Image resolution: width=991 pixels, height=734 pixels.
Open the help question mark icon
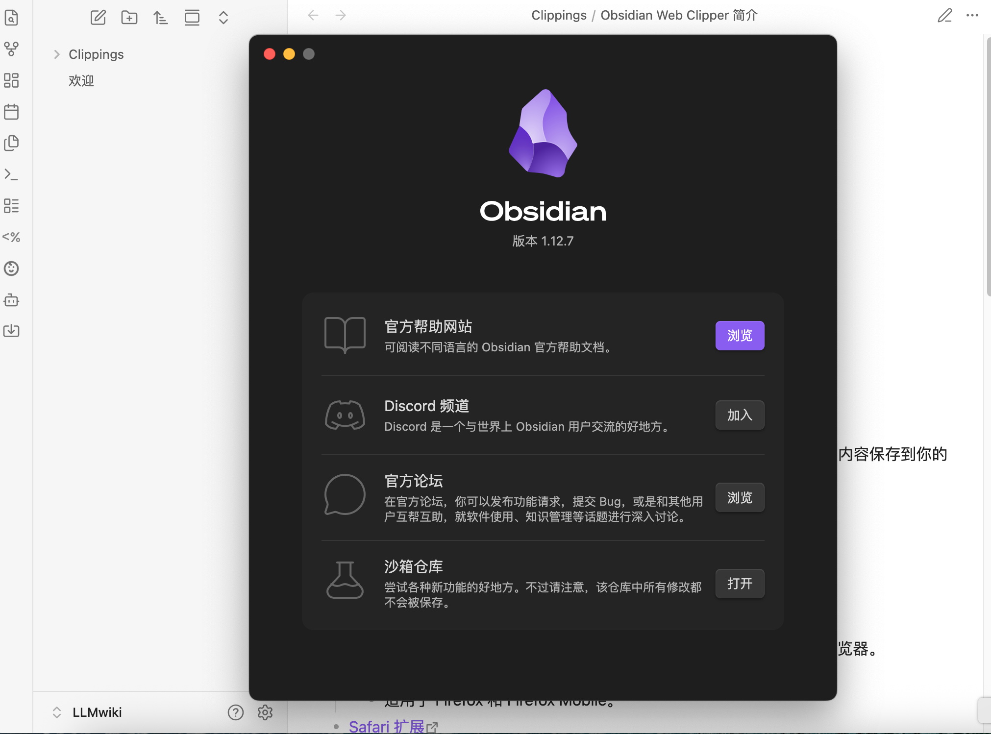coord(235,712)
